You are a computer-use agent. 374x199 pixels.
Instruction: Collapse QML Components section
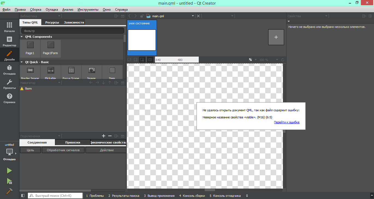click(22, 37)
